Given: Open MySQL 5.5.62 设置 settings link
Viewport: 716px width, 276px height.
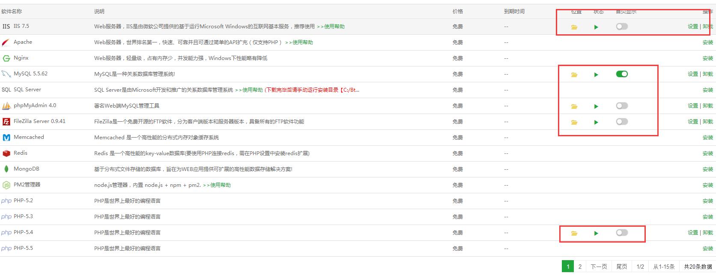Looking at the screenshot, I should (693, 74).
